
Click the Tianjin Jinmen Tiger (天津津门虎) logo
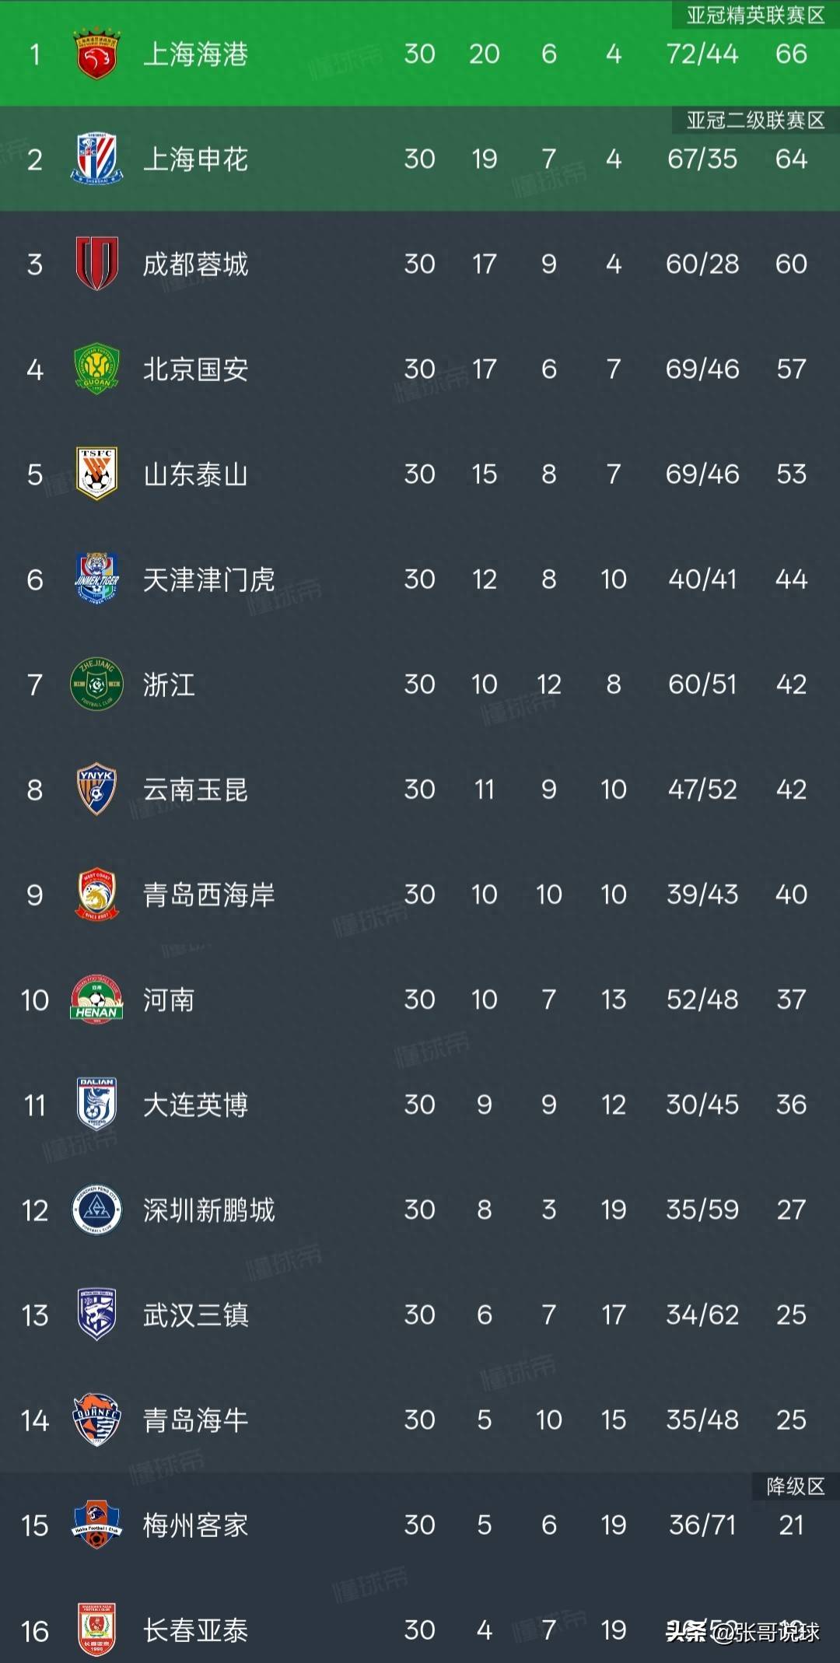click(x=96, y=579)
